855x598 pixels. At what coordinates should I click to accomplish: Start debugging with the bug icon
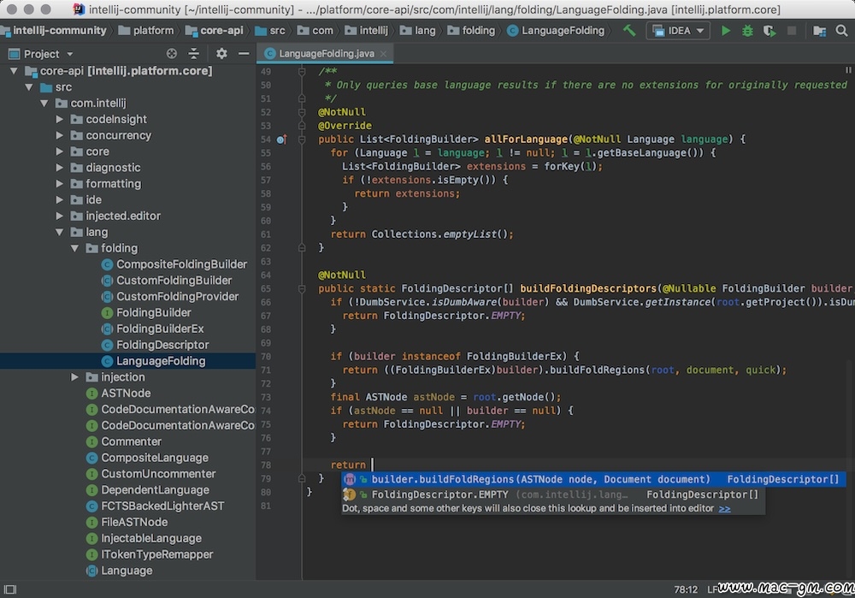[747, 31]
